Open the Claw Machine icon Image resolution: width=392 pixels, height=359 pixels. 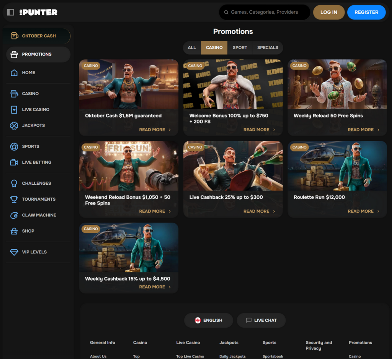coord(14,215)
